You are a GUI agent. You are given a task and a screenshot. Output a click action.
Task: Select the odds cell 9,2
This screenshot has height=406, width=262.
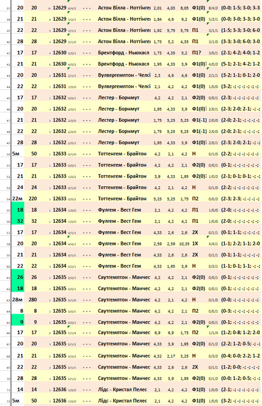click(x=184, y=19)
